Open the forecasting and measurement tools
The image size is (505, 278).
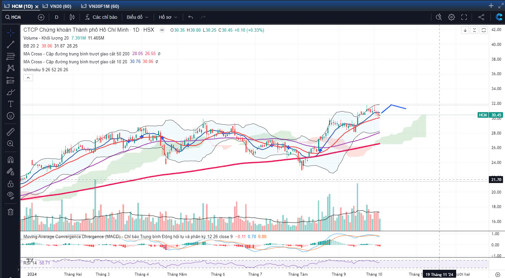11,80
